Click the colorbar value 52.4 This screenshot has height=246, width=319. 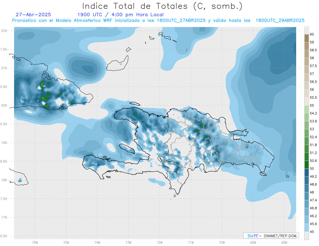tap(313, 137)
